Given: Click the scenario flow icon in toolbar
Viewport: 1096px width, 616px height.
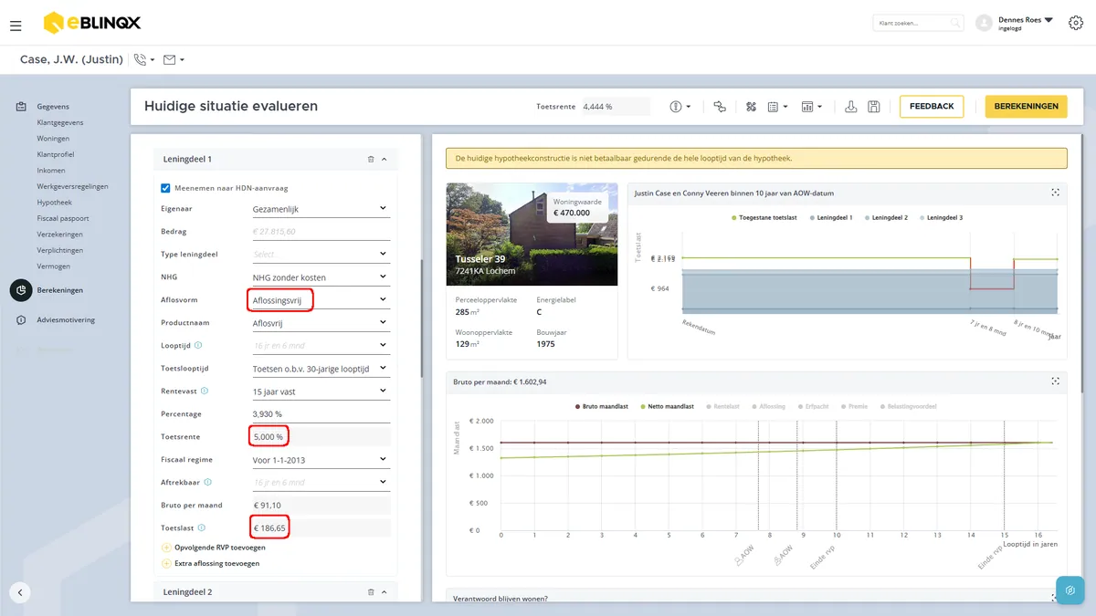Looking at the screenshot, I should (720, 107).
